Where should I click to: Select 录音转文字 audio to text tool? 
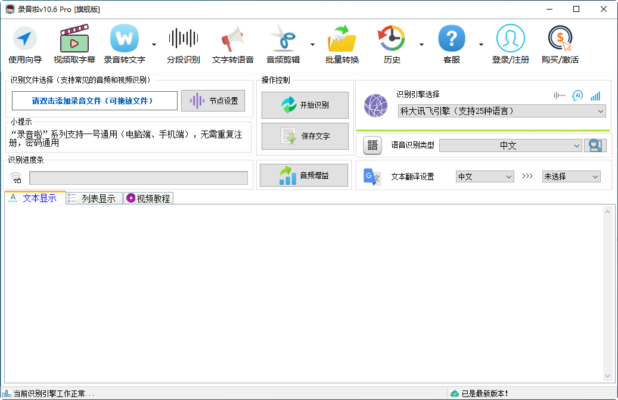coord(125,44)
